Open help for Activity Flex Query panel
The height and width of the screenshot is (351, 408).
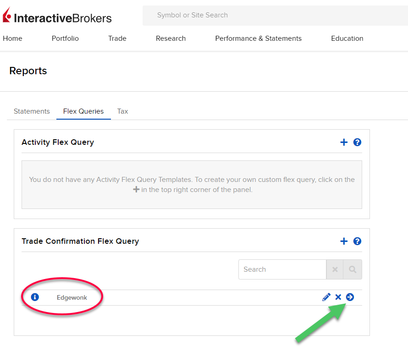click(357, 142)
